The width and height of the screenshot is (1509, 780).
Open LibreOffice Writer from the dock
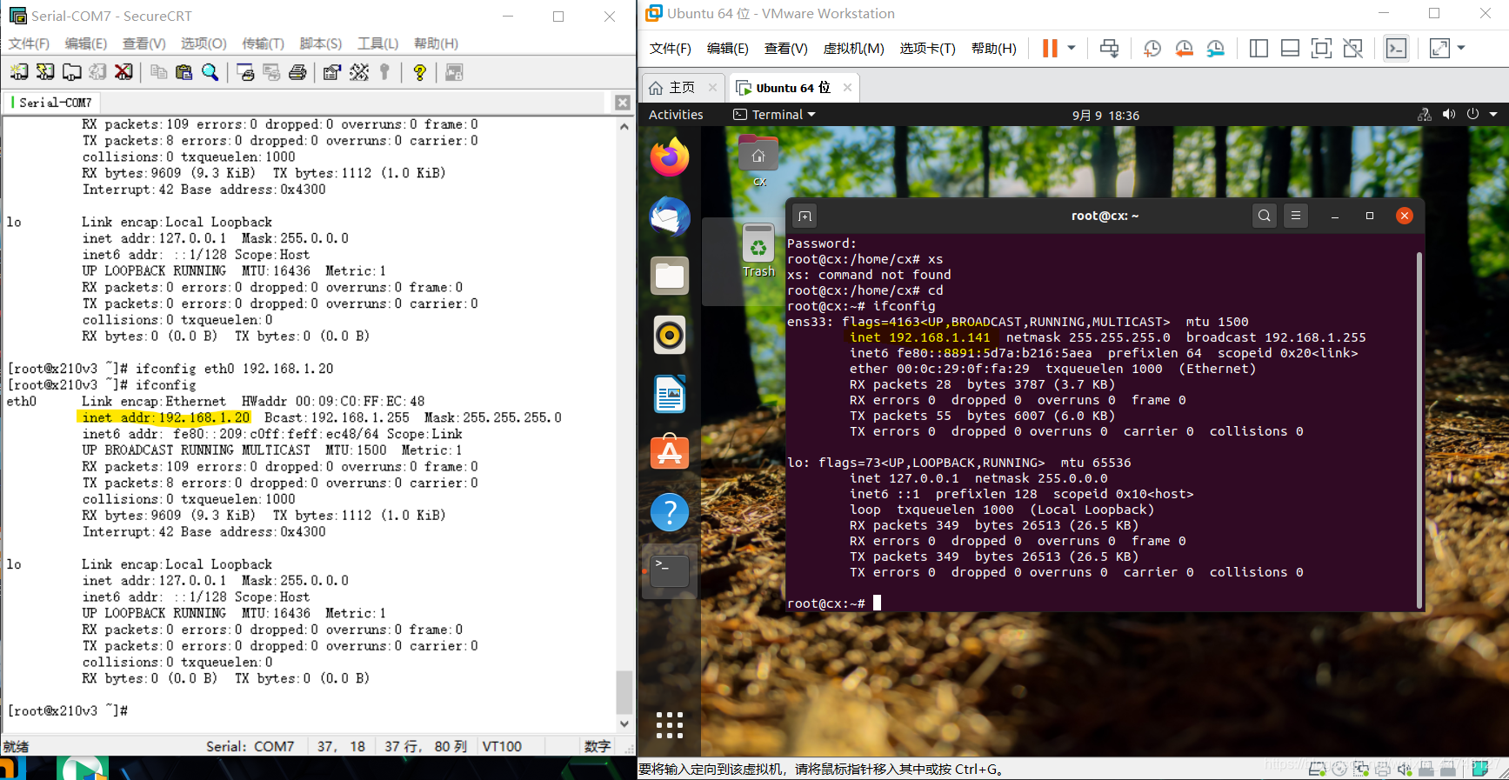pyautogui.click(x=670, y=394)
